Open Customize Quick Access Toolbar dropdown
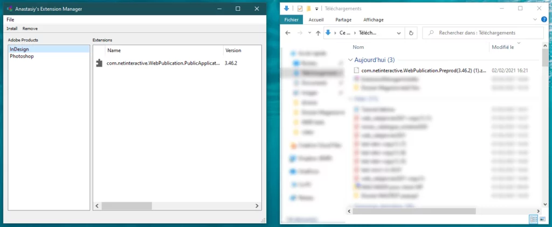The height and width of the screenshot is (227, 552). pyautogui.click(x=317, y=9)
